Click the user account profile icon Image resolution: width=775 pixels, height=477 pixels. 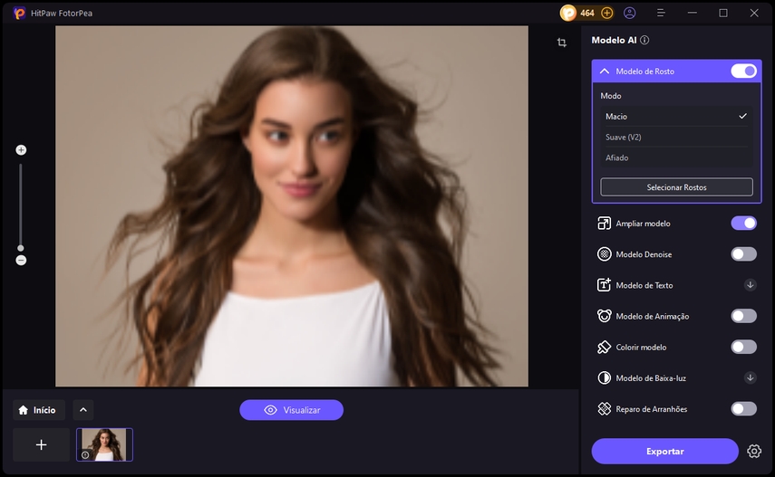(x=630, y=14)
